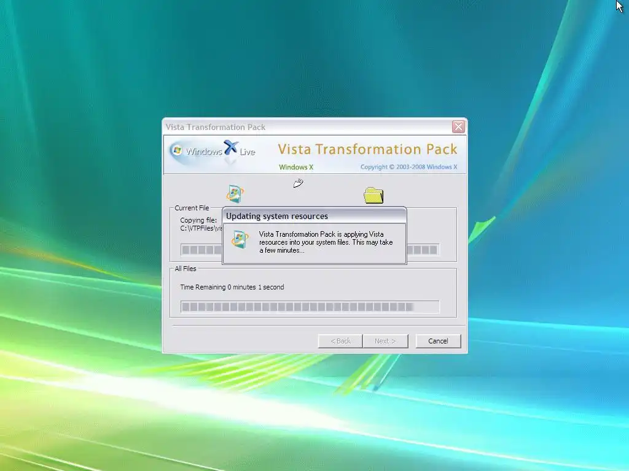Screen dimensions: 629x471
Task: Click the yellow destination folder icon
Action: pyautogui.click(x=373, y=196)
